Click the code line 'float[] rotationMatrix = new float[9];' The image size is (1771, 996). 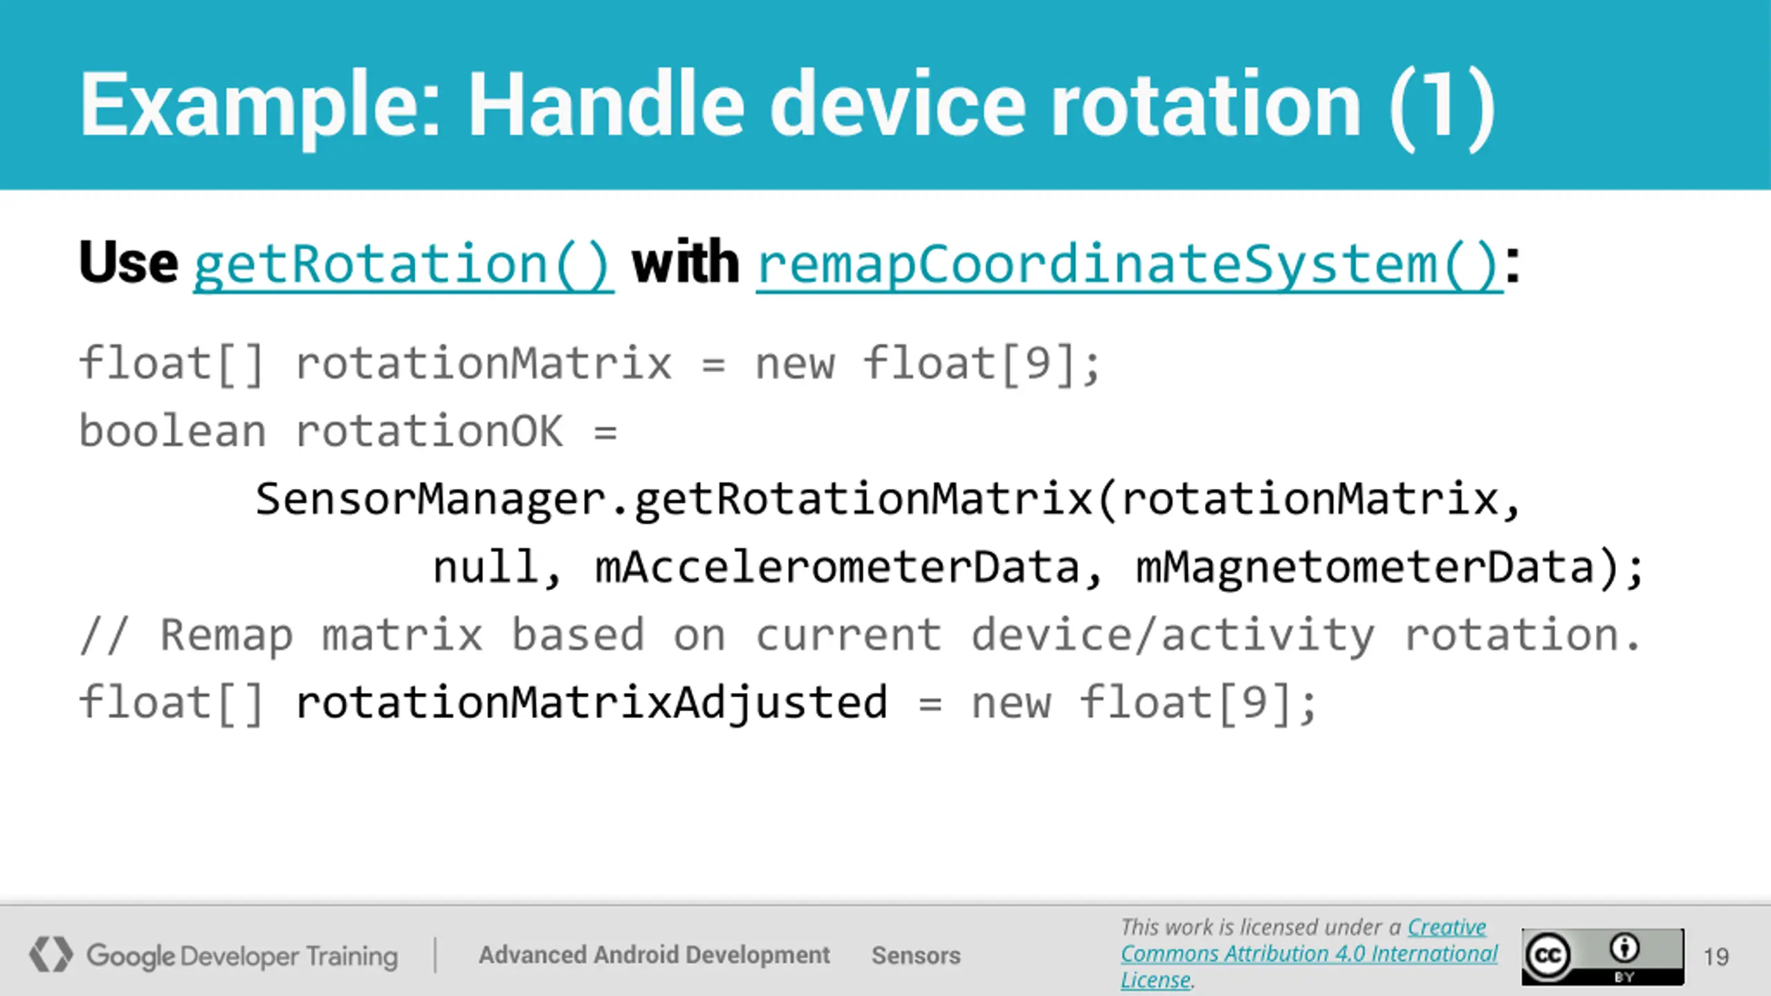(x=589, y=365)
